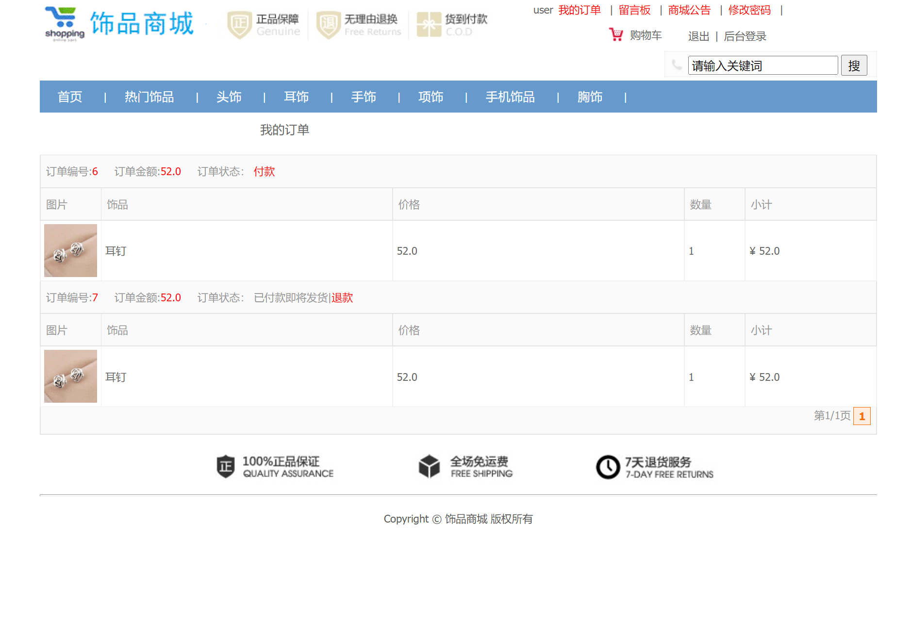This screenshot has height=622, width=912.
Task: Click the phone icon beside search box
Action: pos(677,65)
